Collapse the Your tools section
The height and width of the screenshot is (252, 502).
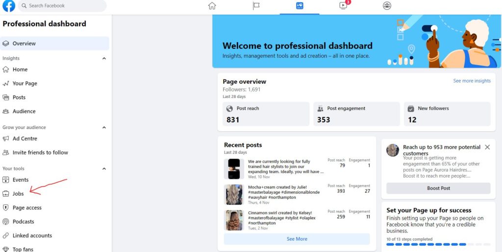click(104, 169)
